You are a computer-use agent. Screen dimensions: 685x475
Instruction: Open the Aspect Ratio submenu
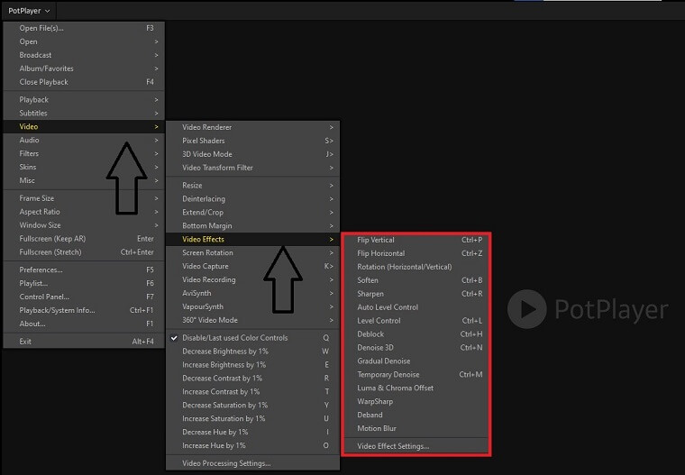84,212
